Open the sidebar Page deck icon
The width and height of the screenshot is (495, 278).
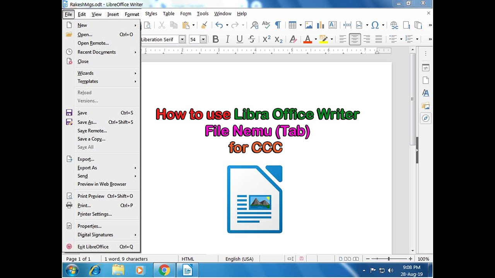coord(426,80)
